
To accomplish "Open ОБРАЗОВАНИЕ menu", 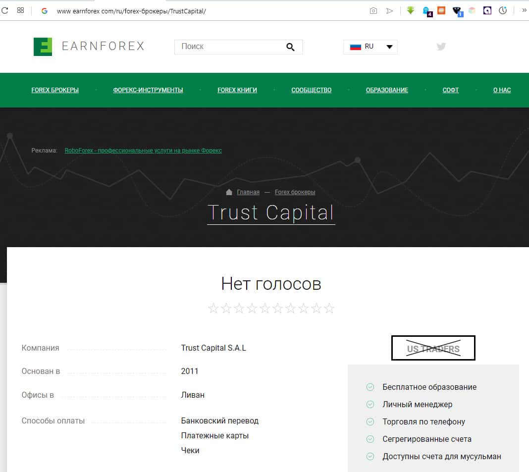I will pos(387,90).
